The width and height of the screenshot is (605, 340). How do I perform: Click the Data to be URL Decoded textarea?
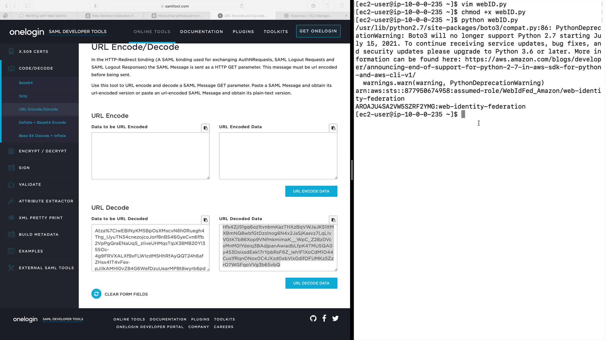click(x=150, y=248)
